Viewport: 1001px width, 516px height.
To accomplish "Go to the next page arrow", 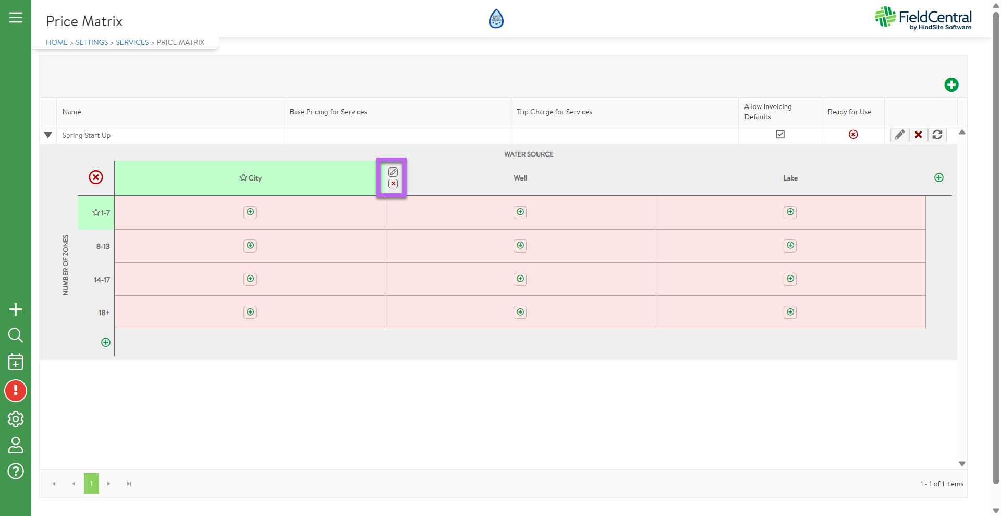I will tap(109, 484).
